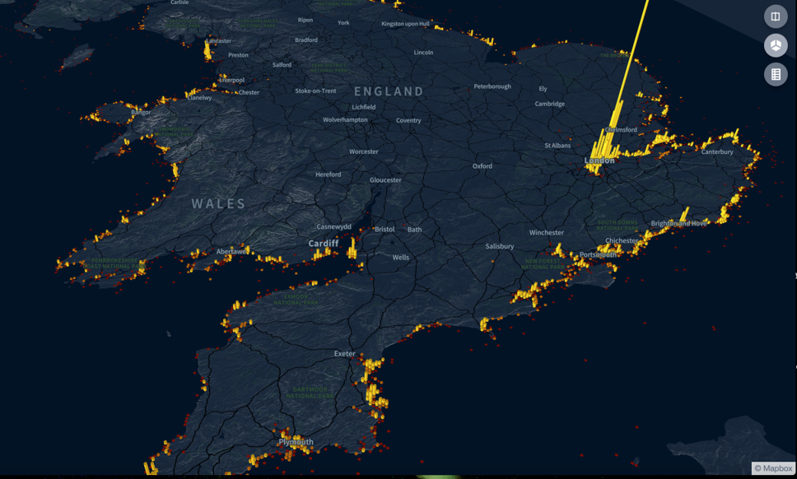Select the Winchester city label
The height and width of the screenshot is (479, 797).
tap(546, 233)
